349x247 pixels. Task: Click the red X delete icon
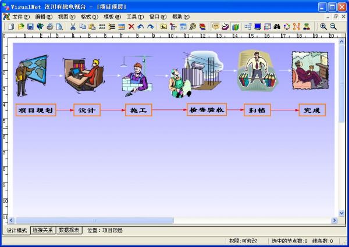coord(131,27)
